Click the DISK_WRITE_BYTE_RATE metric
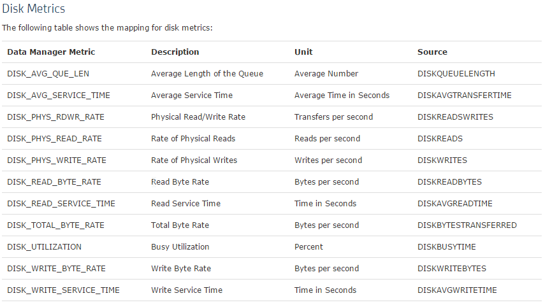The width and height of the screenshot is (550, 305). point(57,269)
